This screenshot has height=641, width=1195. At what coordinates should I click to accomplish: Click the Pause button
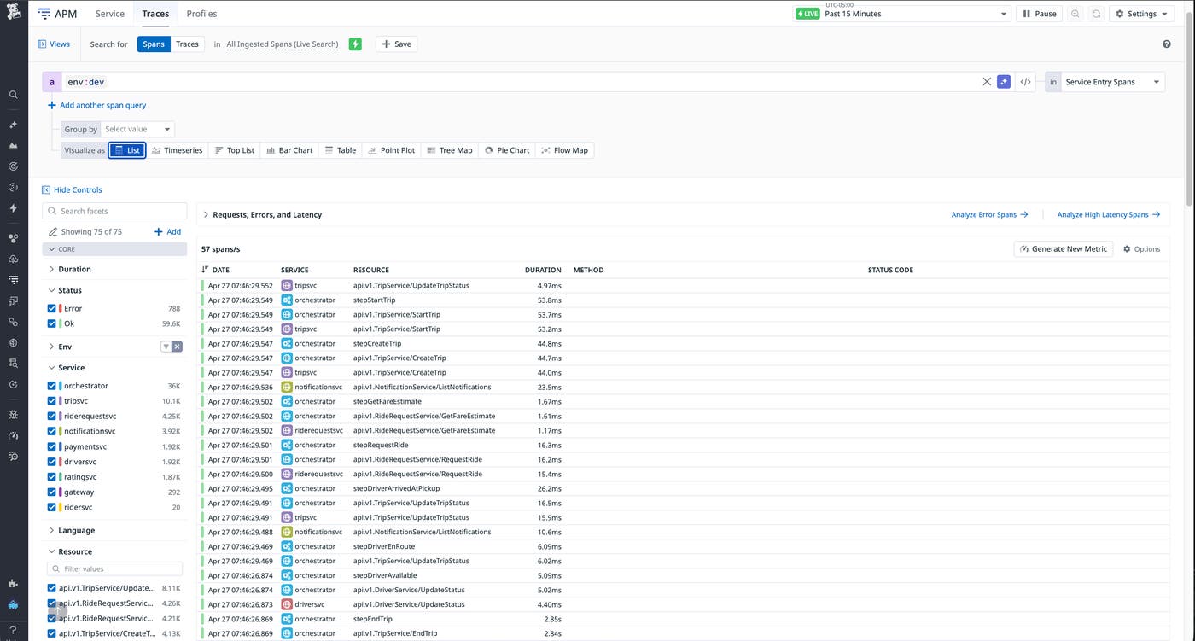point(1039,14)
